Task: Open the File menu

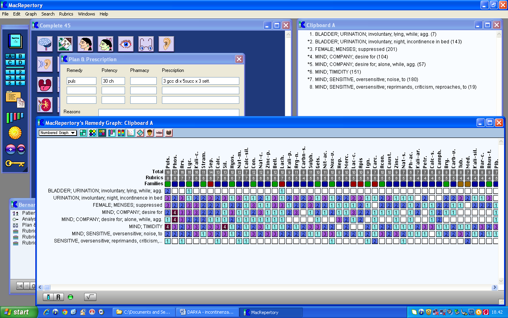Action: click(x=5, y=14)
